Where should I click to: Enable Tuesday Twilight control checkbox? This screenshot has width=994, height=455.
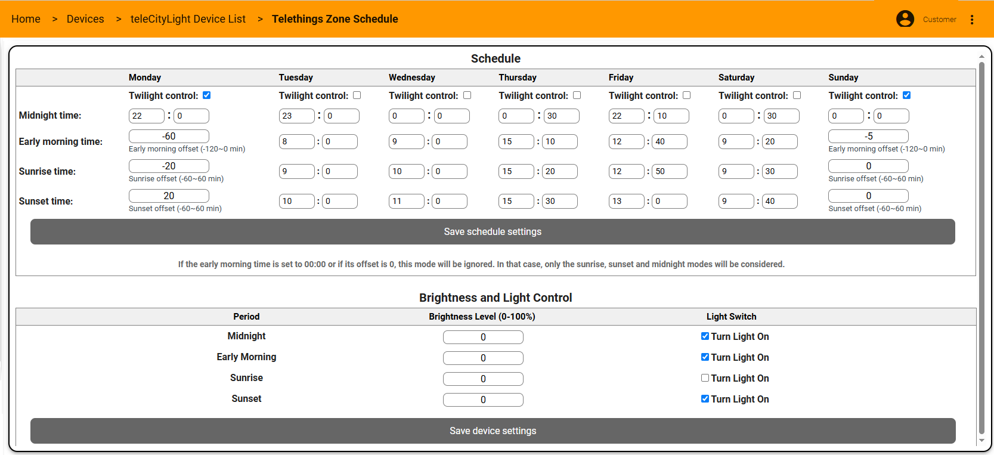[357, 95]
